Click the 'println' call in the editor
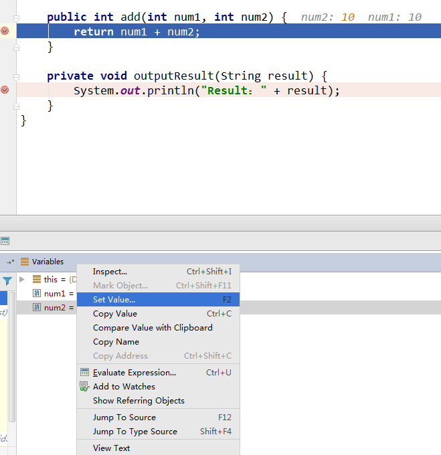Screen dimensions: 441x455 [x=170, y=91]
